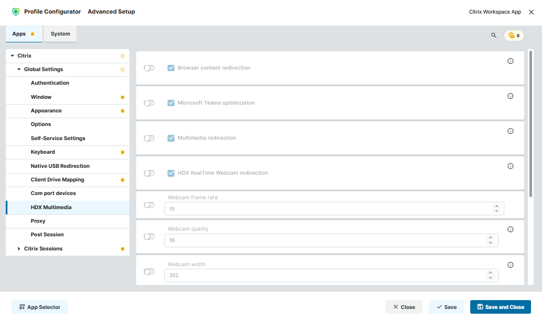The height and width of the screenshot is (321, 542).
Task: Uncheck the Browser content redirection checkbox
Action: [x=171, y=68]
